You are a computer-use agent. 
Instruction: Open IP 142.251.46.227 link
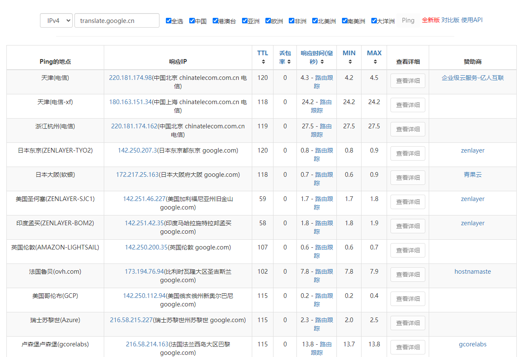coord(144,199)
